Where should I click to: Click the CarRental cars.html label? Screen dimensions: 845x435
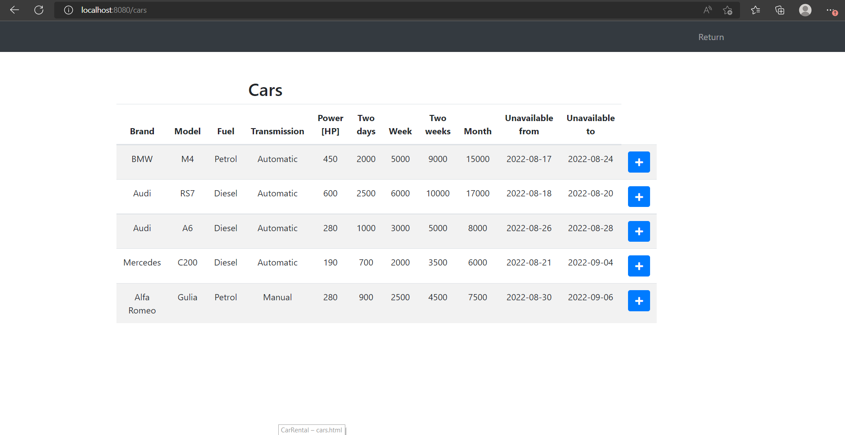[311, 430]
